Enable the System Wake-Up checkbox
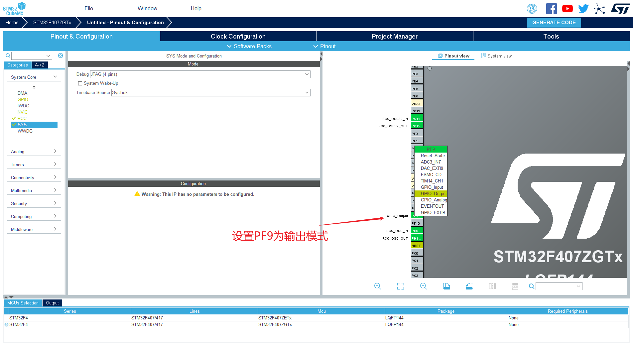 (80, 83)
